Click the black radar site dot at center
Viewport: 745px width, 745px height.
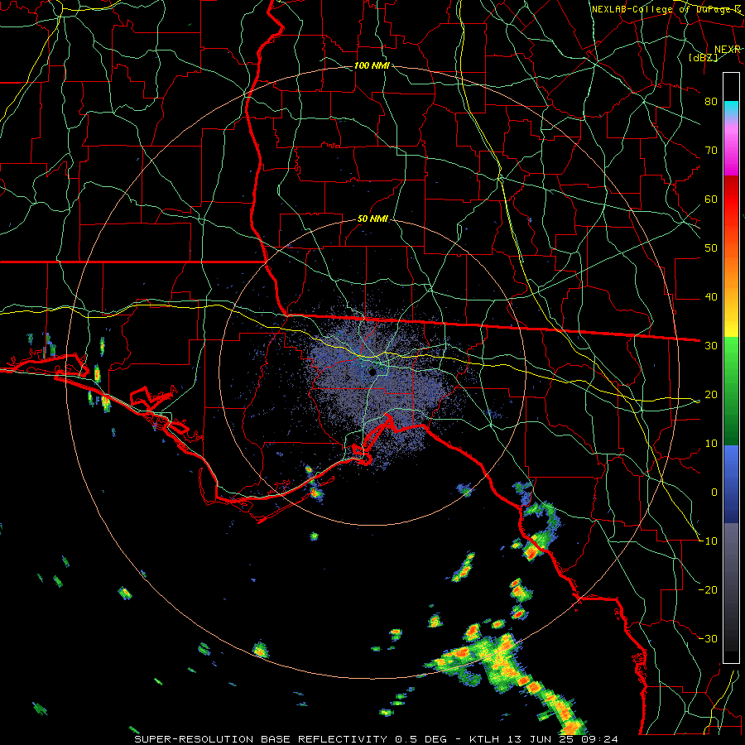(372, 372)
